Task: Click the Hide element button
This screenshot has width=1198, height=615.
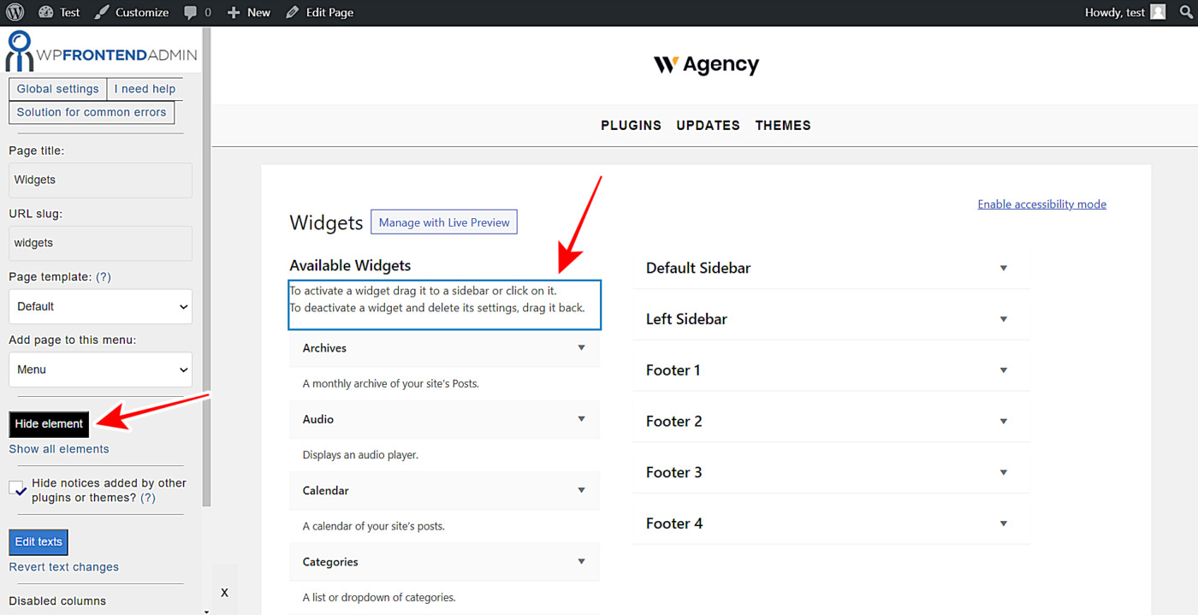Action: point(49,423)
